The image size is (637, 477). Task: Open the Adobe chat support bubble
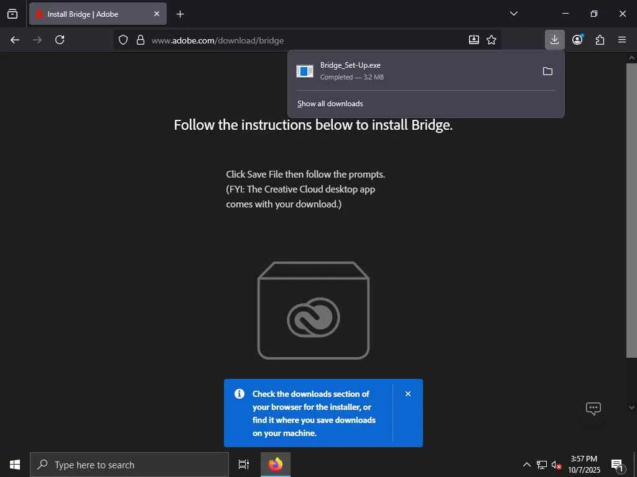593,408
